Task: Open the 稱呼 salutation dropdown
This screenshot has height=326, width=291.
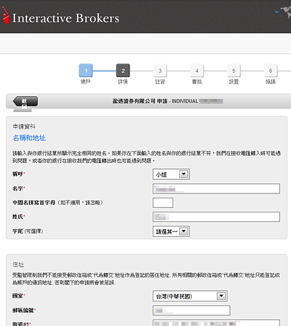Action: tap(171, 174)
